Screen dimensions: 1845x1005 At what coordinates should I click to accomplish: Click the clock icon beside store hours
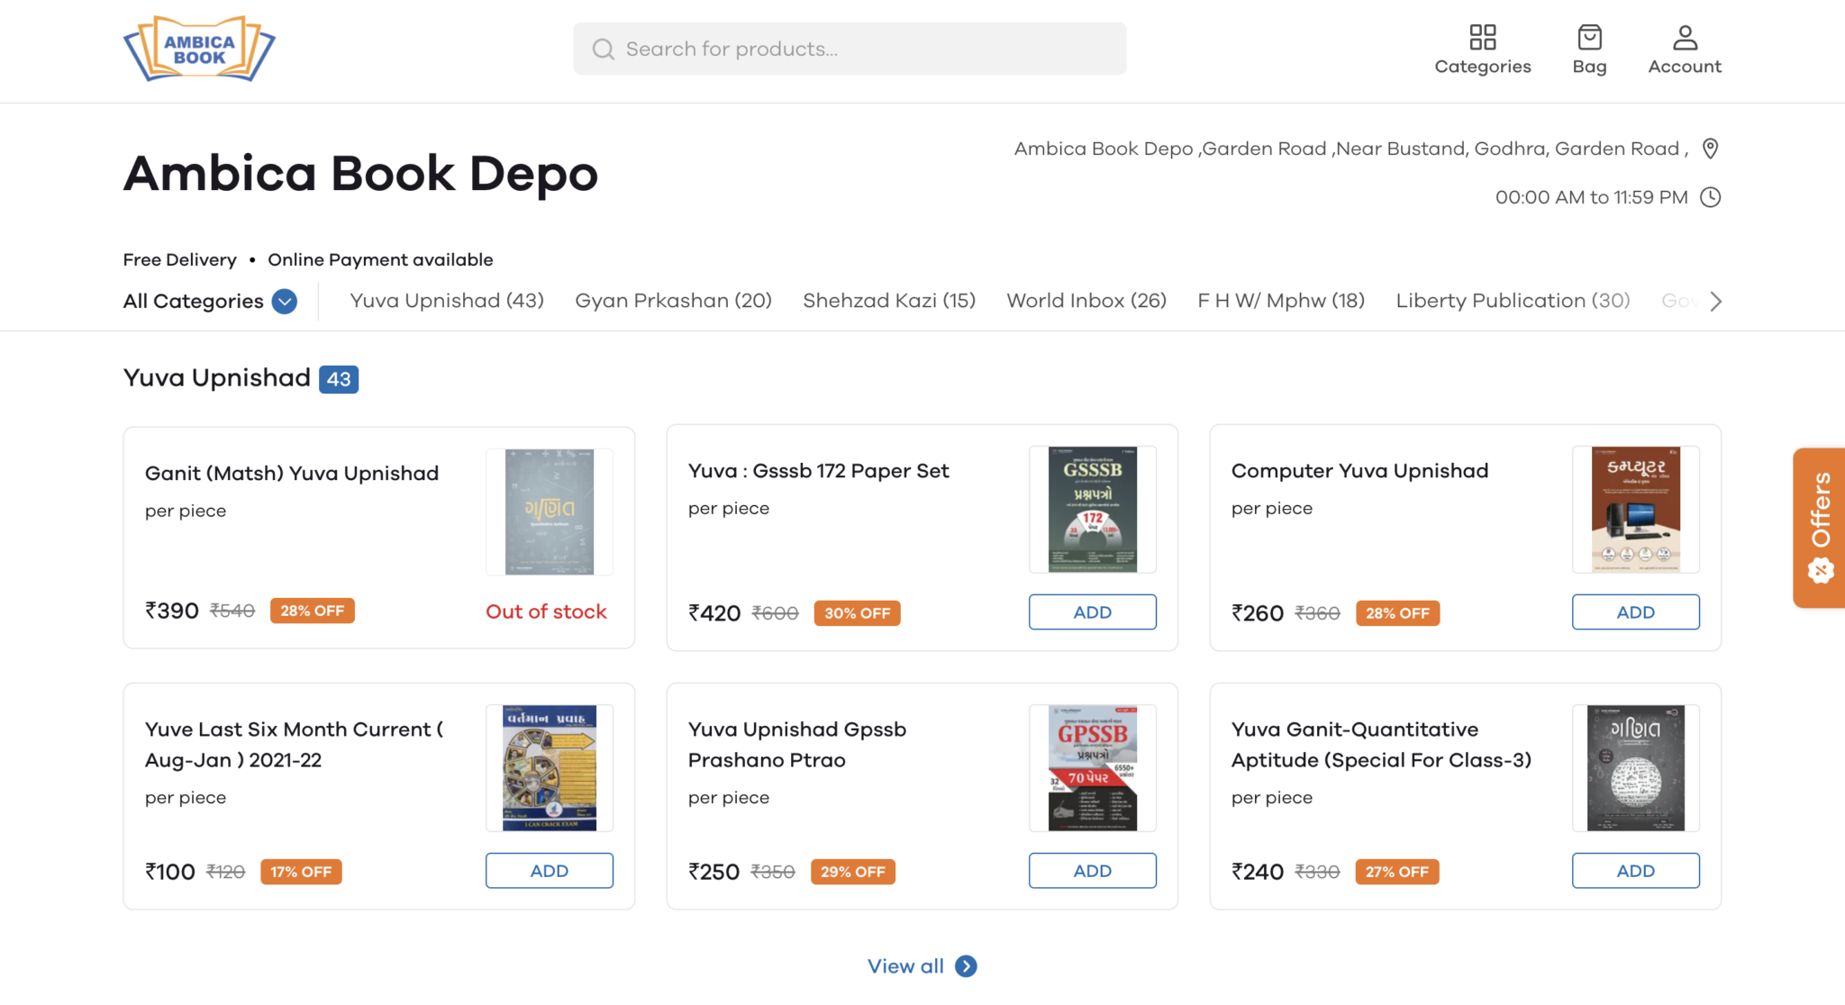pyautogui.click(x=1710, y=197)
